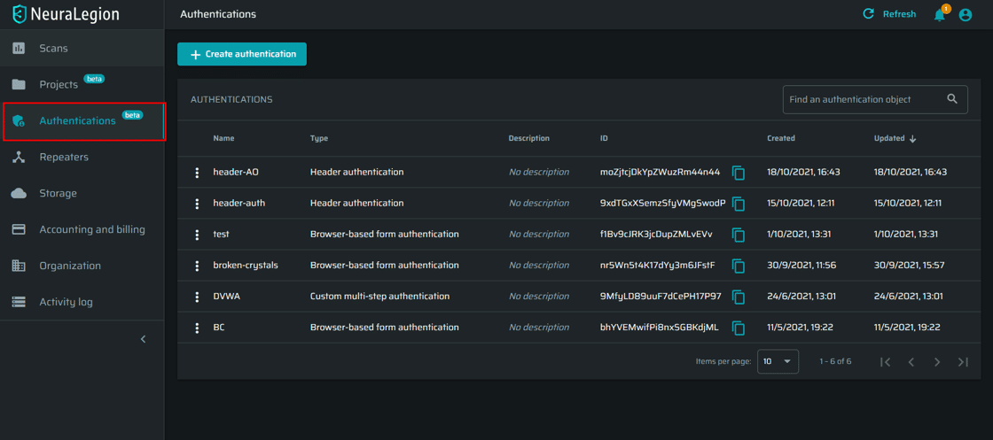This screenshot has width=993, height=440.
Task: Copy the header-auth authentication ID
Action: pos(739,204)
